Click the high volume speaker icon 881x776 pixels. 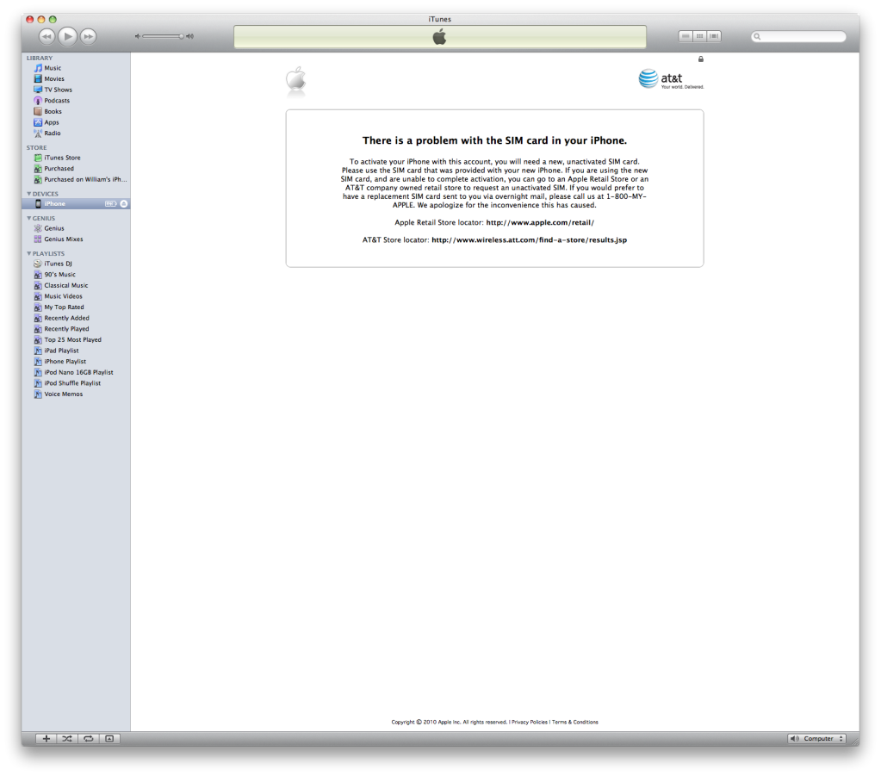[x=190, y=36]
